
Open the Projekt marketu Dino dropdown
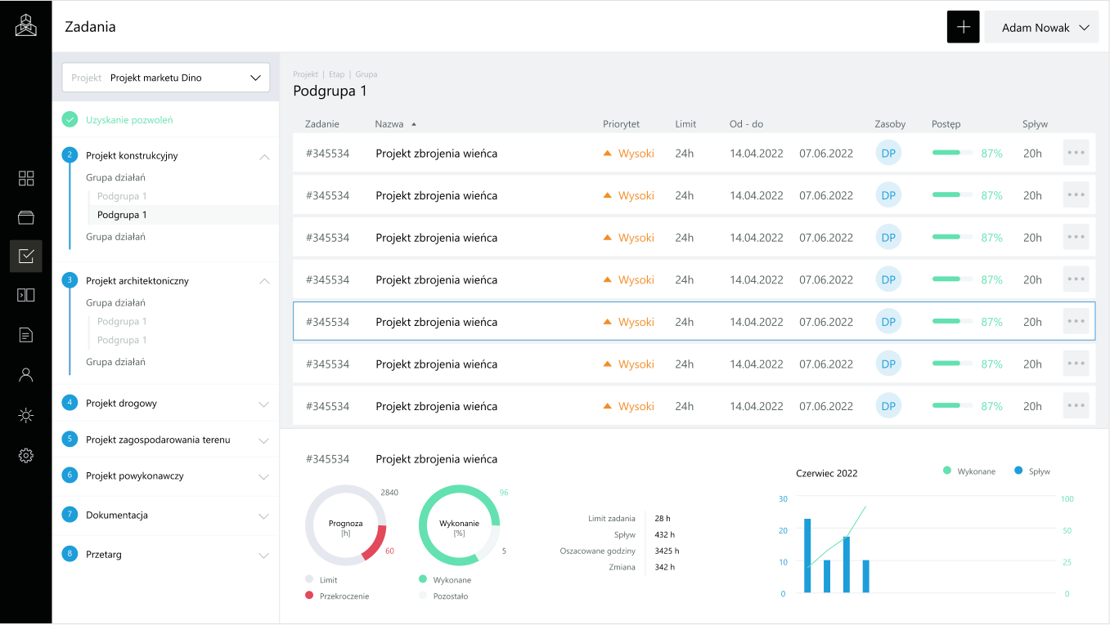(x=166, y=78)
